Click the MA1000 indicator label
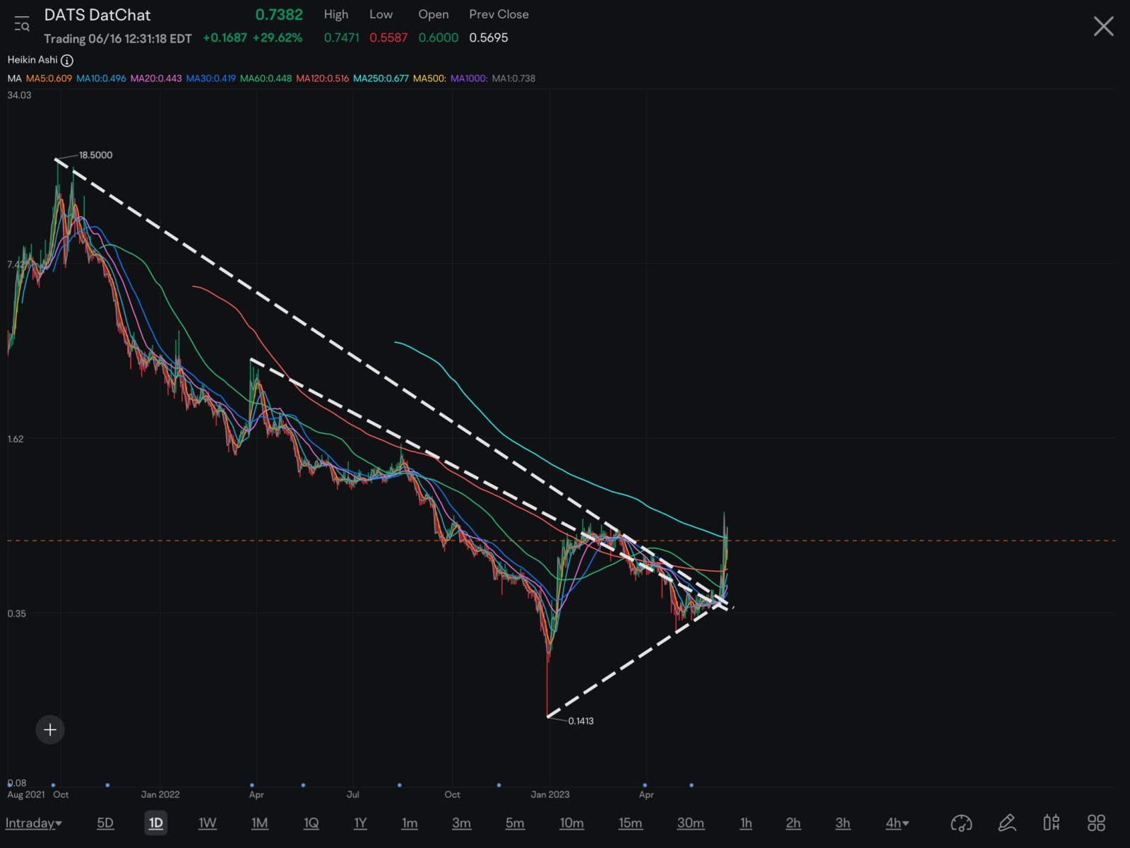Screen dimensions: 1130x848 coord(469,78)
